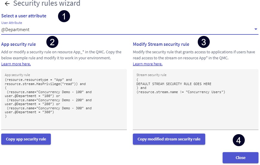The height and width of the screenshot is (165, 260).
Task: Click the number 1 step marker
Action: pyautogui.click(x=64, y=16)
